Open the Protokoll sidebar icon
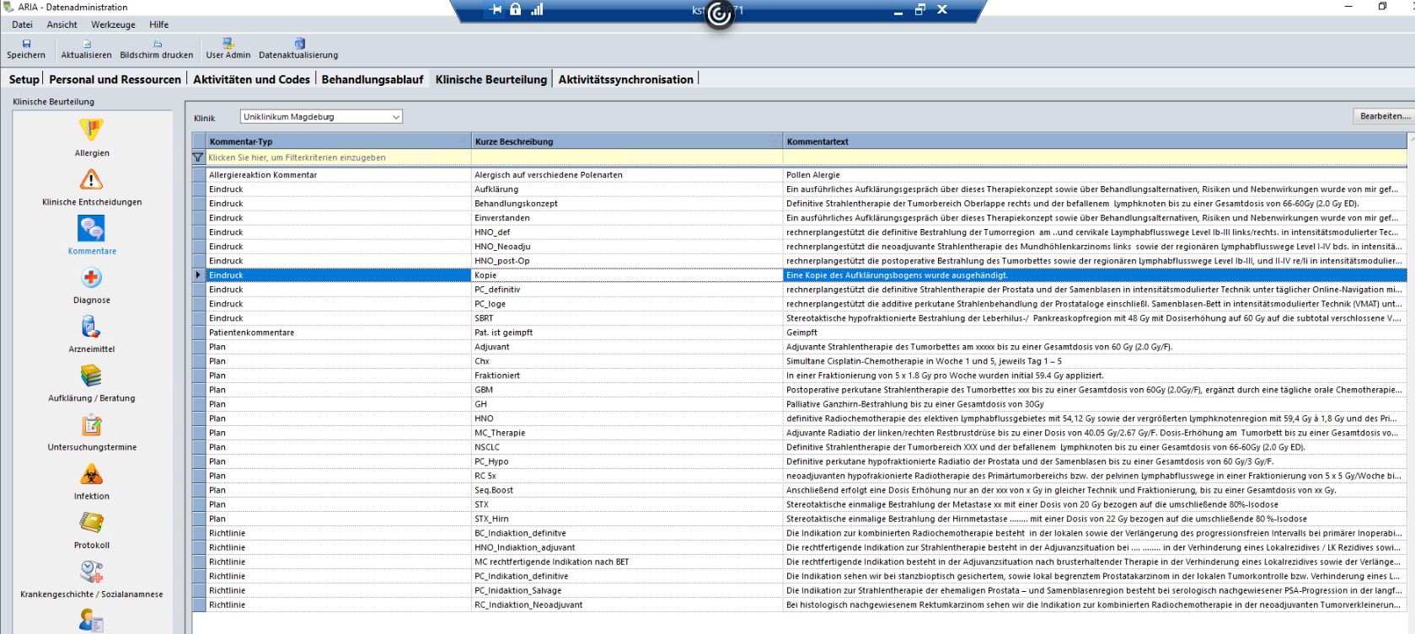This screenshot has height=634, width=1415. point(91,523)
